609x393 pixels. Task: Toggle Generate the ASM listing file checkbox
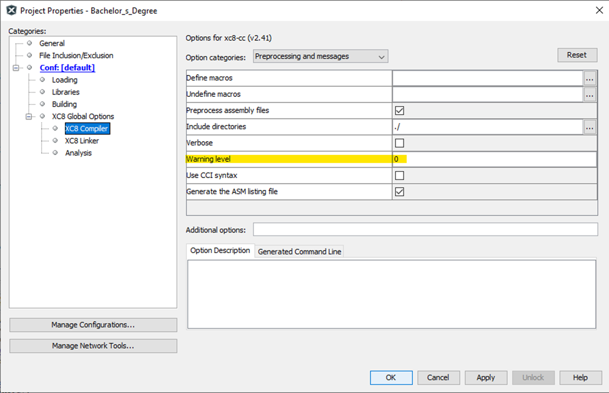tap(399, 192)
